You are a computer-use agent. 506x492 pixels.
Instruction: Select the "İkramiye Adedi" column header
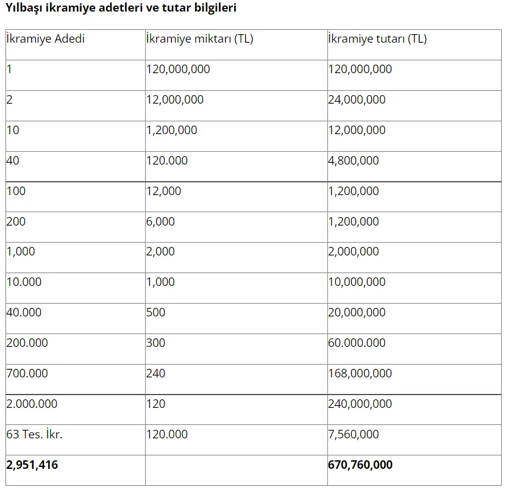(x=46, y=39)
